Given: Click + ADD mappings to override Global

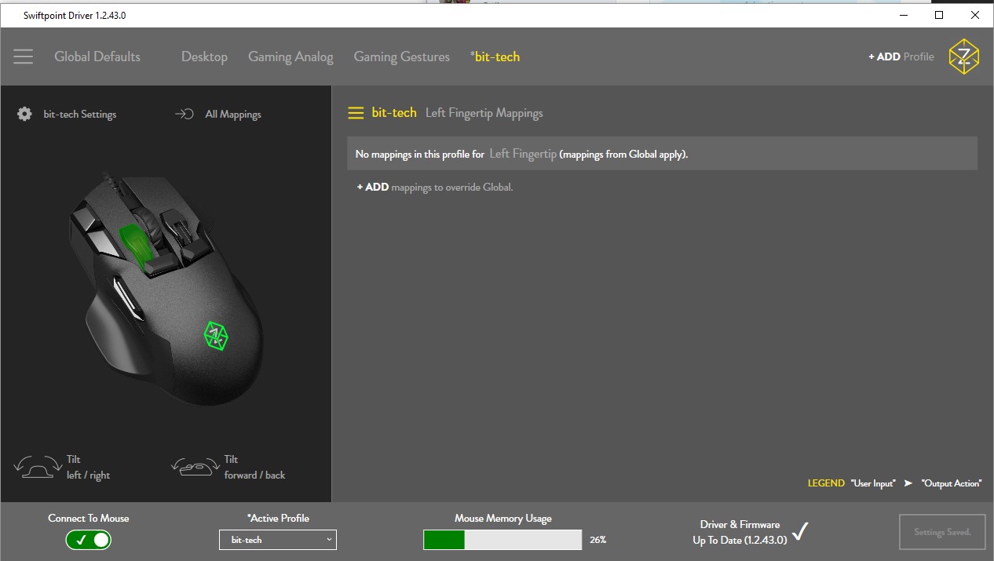Looking at the screenshot, I should pos(435,187).
